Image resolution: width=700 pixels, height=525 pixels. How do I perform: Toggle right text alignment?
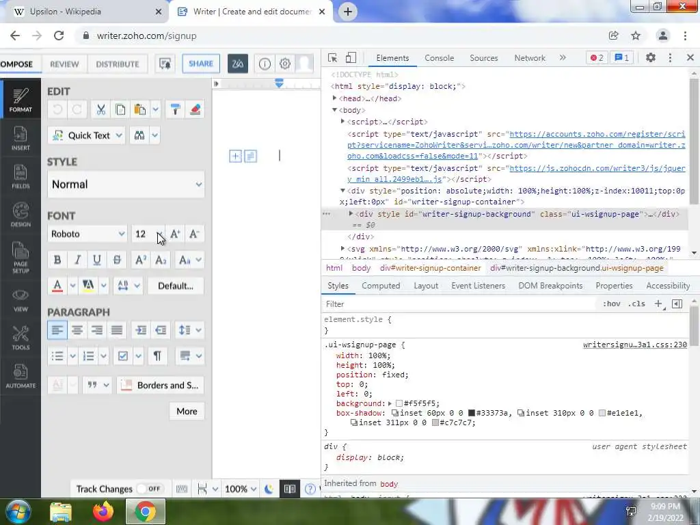97,330
